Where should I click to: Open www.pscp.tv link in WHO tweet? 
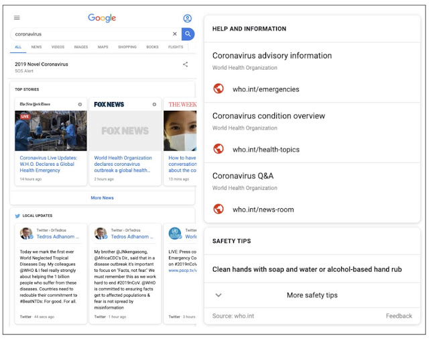(182, 271)
